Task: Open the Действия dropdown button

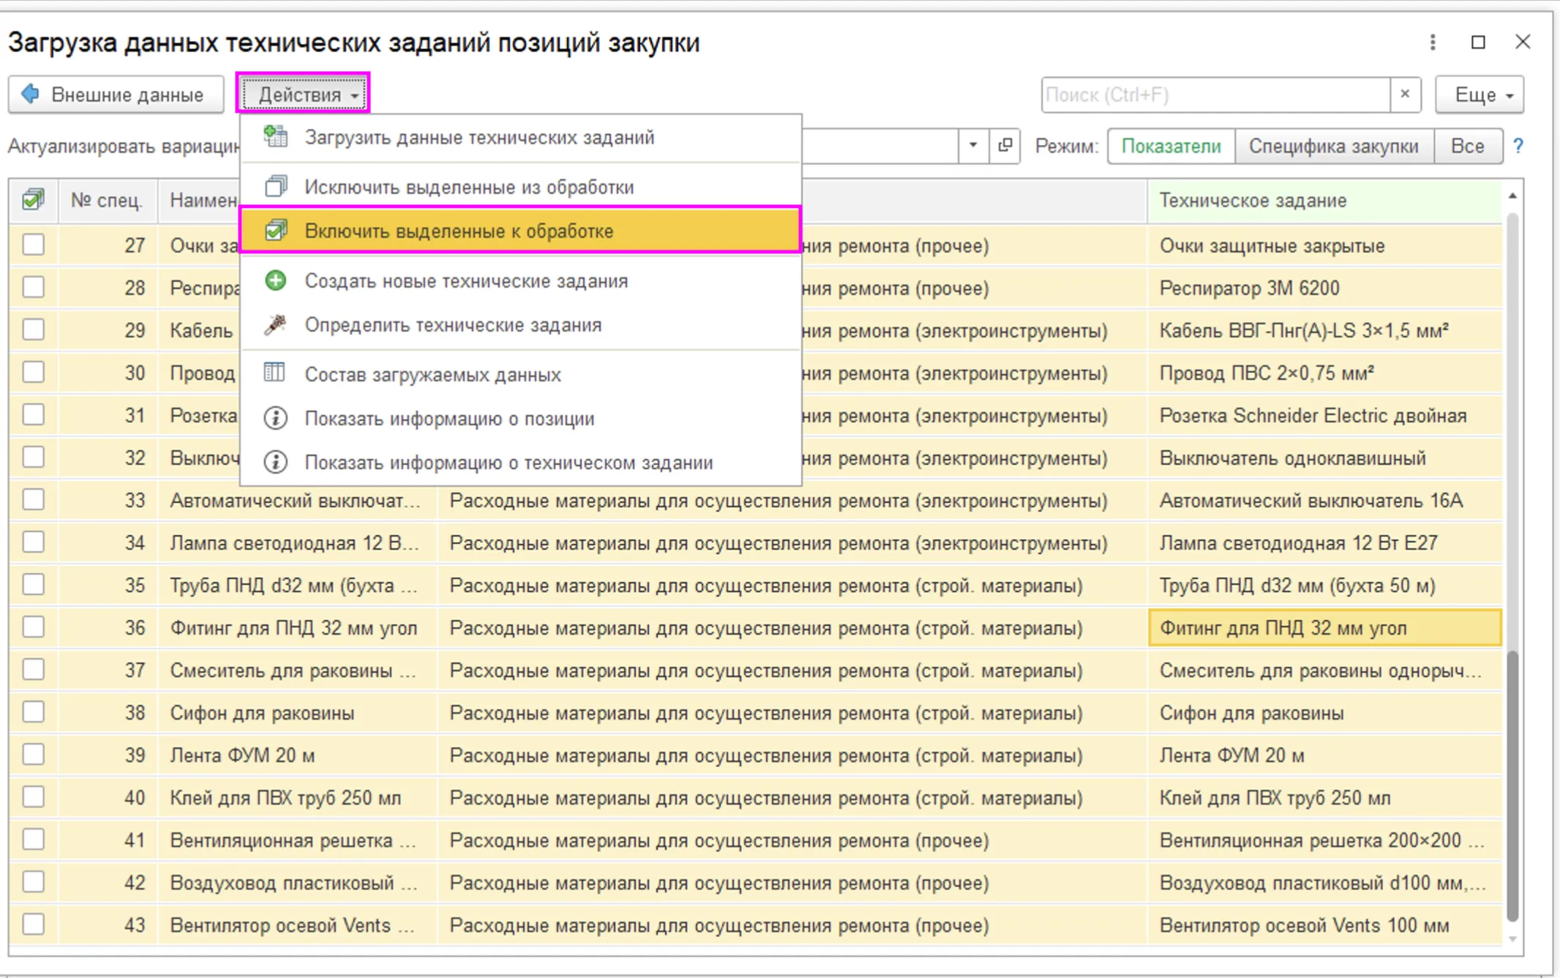Action: (x=303, y=94)
